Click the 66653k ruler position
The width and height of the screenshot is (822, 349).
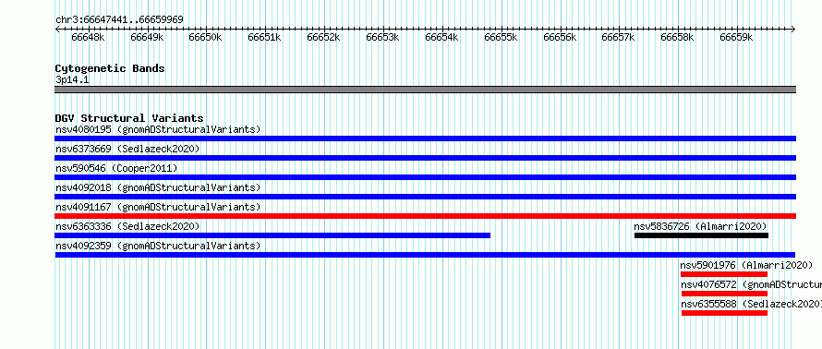[383, 37]
